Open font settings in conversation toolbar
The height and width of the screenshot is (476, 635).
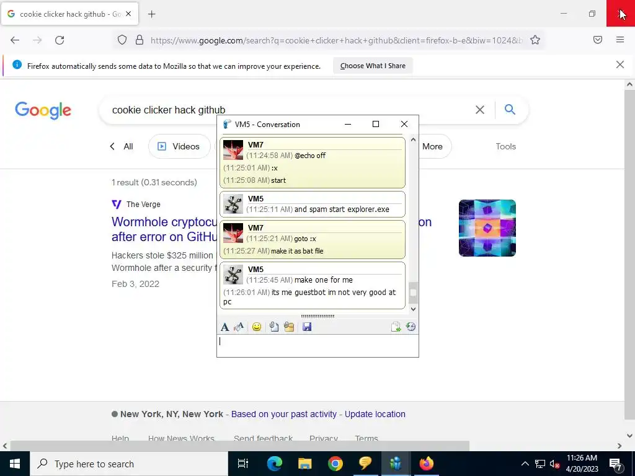tap(224, 327)
